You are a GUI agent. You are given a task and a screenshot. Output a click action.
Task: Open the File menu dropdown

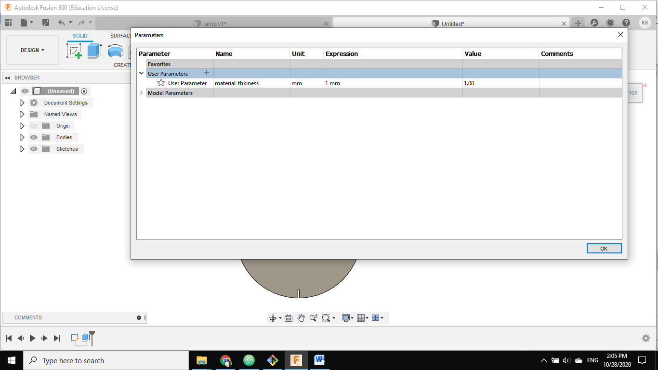tap(27, 23)
